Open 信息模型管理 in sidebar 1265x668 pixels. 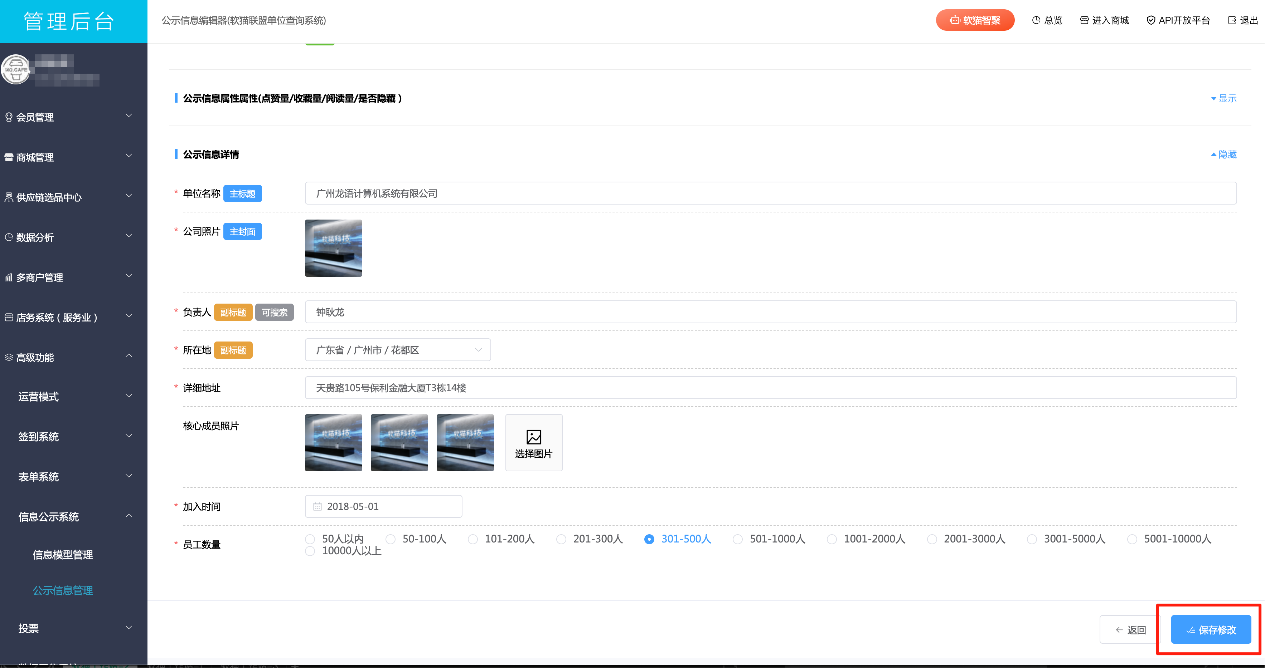(63, 554)
